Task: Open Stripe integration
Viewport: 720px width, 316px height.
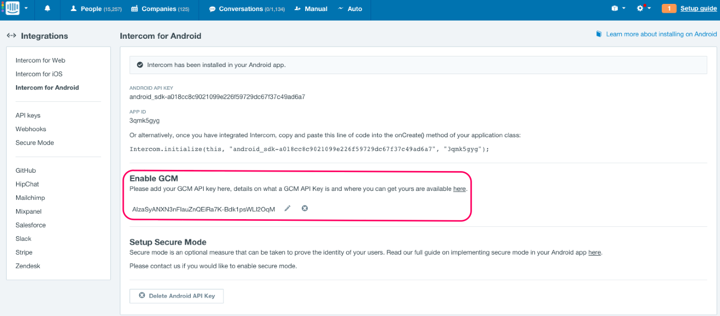Action: 24,252
